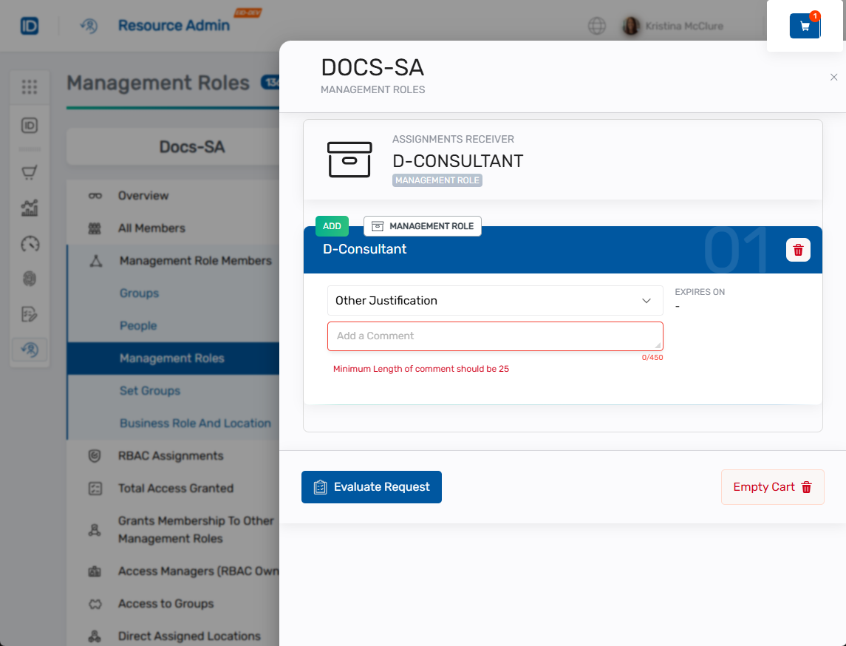
Task: Go to RBAC Assignments section
Action: (170, 456)
